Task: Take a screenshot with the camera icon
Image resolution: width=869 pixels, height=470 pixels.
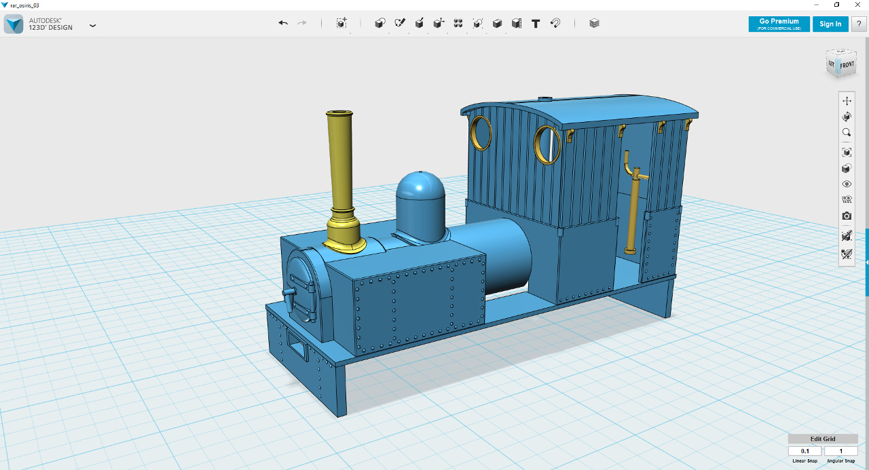Action: pyautogui.click(x=847, y=216)
